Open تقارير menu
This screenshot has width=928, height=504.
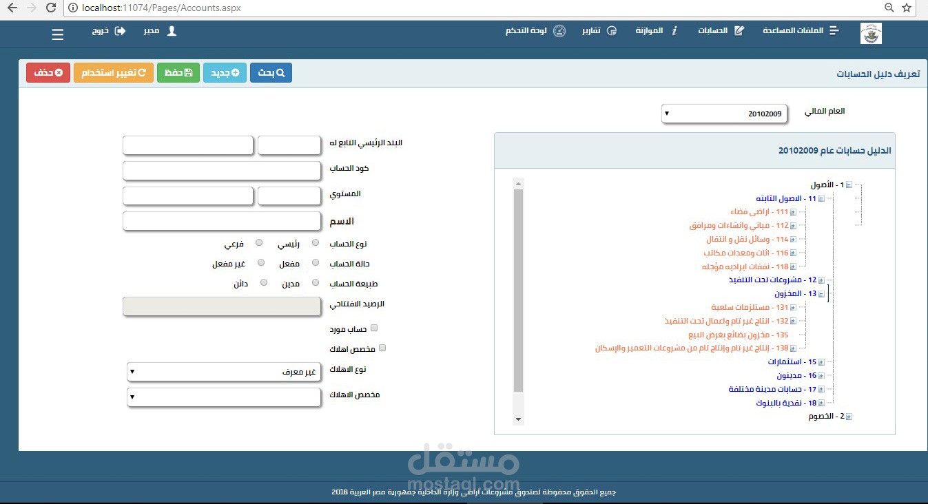[x=599, y=31]
